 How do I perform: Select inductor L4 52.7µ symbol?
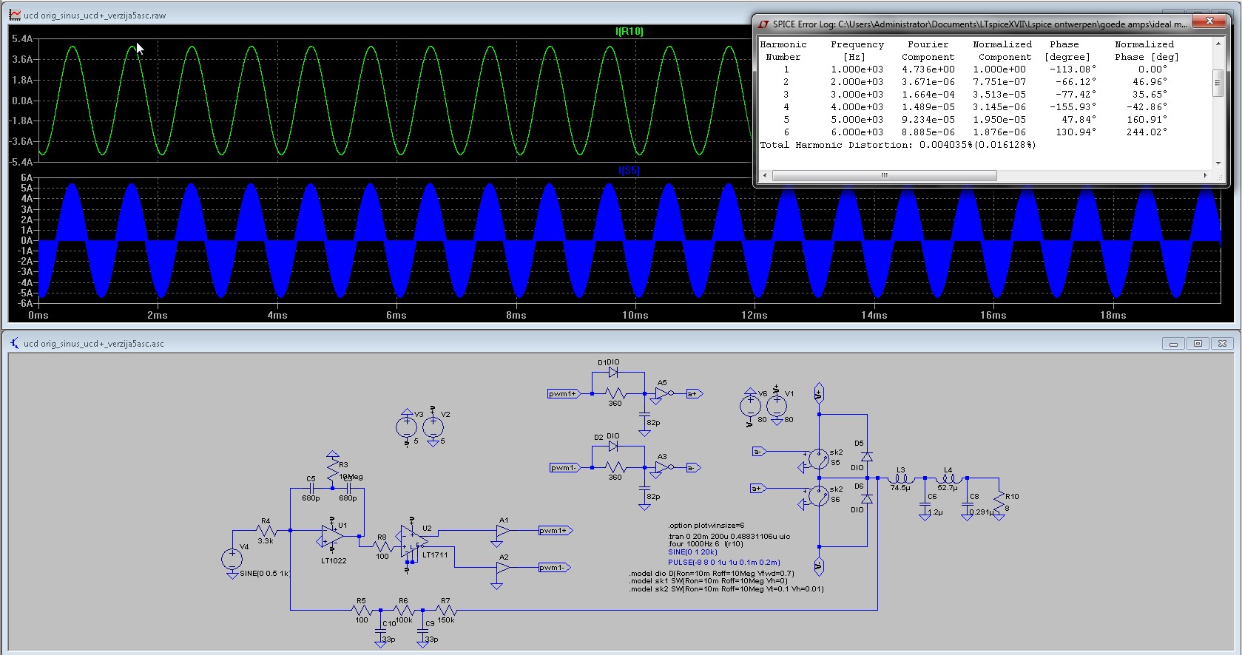[x=948, y=478]
